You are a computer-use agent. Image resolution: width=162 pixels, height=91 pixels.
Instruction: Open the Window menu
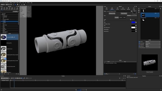coord(28,3)
